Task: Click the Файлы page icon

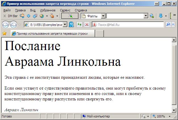Action: (84, 16)
